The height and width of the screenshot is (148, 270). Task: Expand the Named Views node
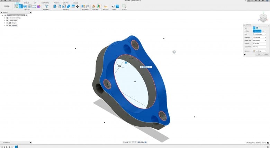4,20
